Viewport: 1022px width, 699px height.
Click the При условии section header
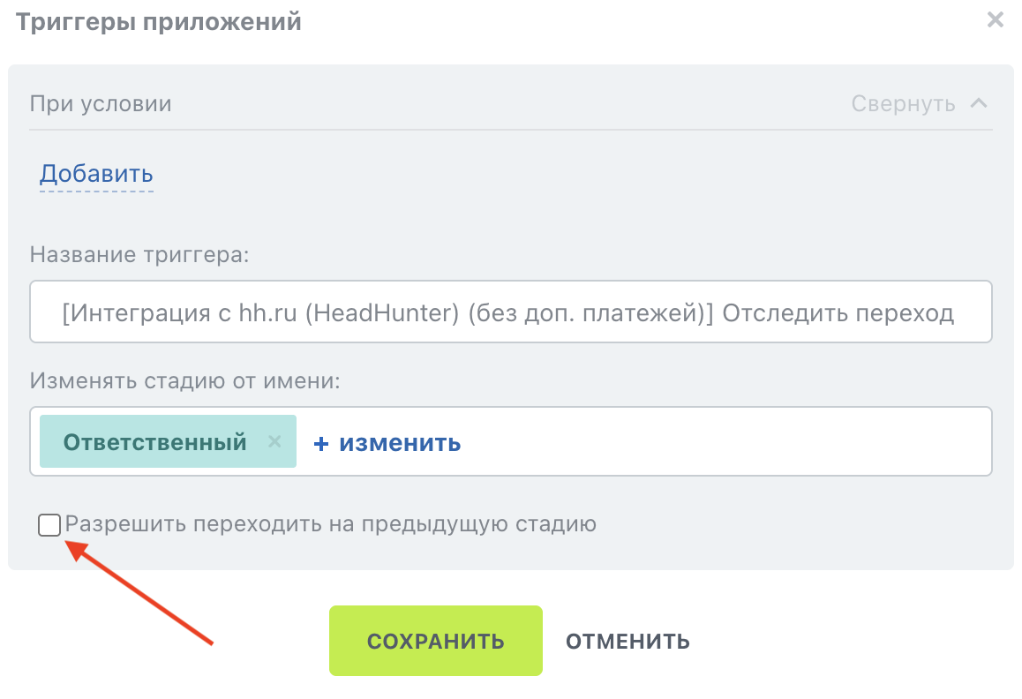point(101,103)
